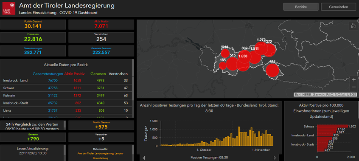Viewport: 359px width, 161px height.
Task: Select the Innsbruck - Stadt table row
Action: coord(66,103)
